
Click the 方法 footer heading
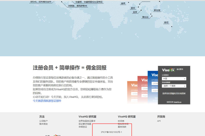[x=42, y=117]
